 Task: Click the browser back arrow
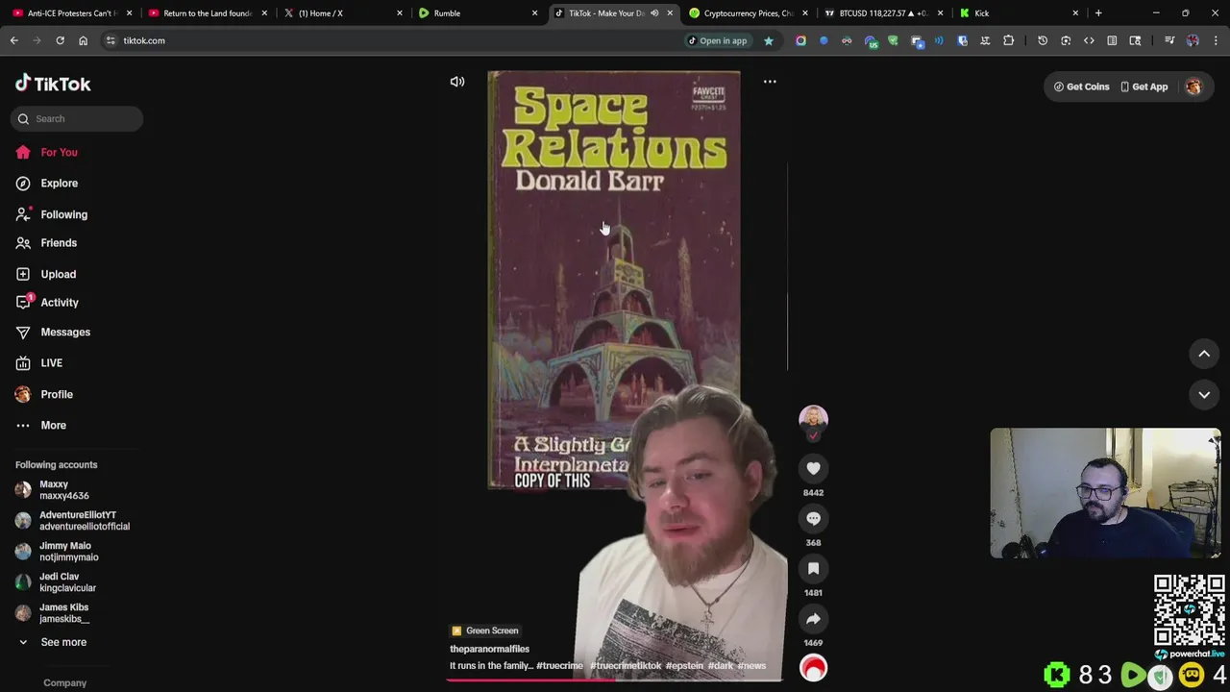(14, 40)
